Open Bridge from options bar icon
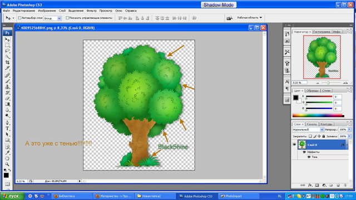Viewport: 356px width, 200px height. pyautogui.click(x=229, y=18)
